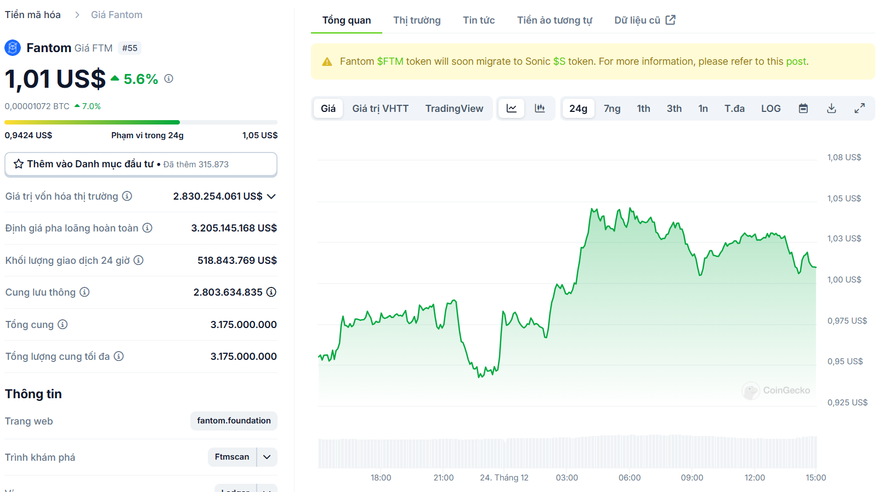Show info for Giá trị vốn hóa thị trường
This screenshot has height=492, width=889.
pyautogui.click(x=127, y=196)
